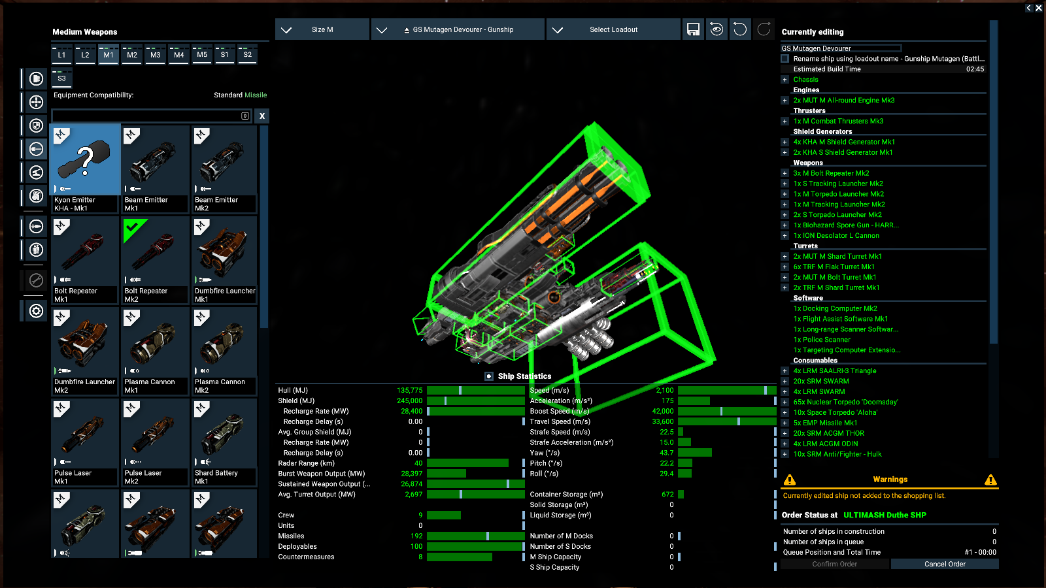Image resolution: width=1046 pixels, height=588 pixels.
Task: Open the Crew category icon
Action: click(x=37, y=250)
